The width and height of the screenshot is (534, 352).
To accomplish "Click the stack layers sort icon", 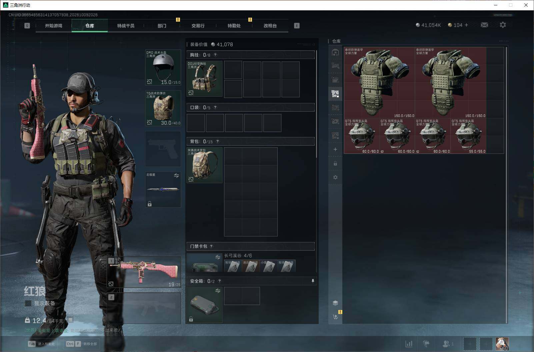I will (x=335, y=303).
